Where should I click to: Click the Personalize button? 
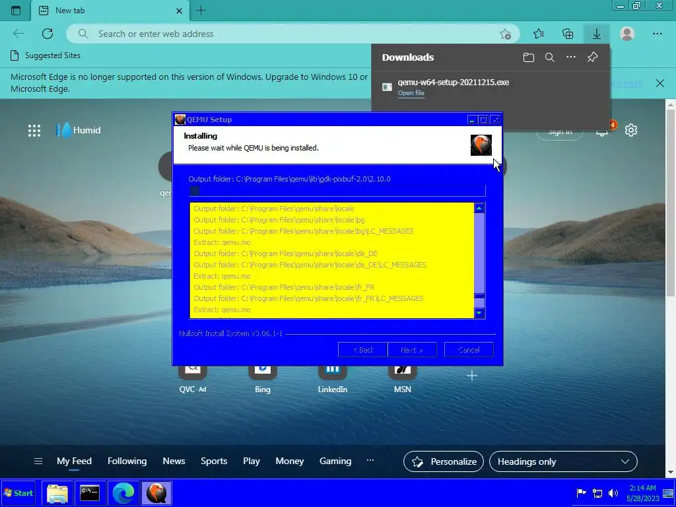pyautogui.click(x=443, y=461)
